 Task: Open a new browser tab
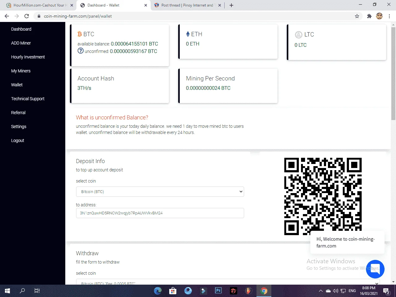[x=231, y=5]
